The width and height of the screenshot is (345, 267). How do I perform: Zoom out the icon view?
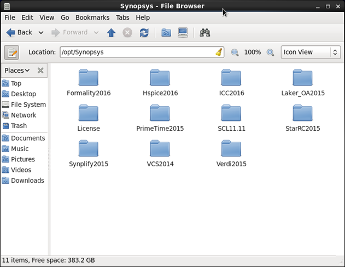[235, 53]
